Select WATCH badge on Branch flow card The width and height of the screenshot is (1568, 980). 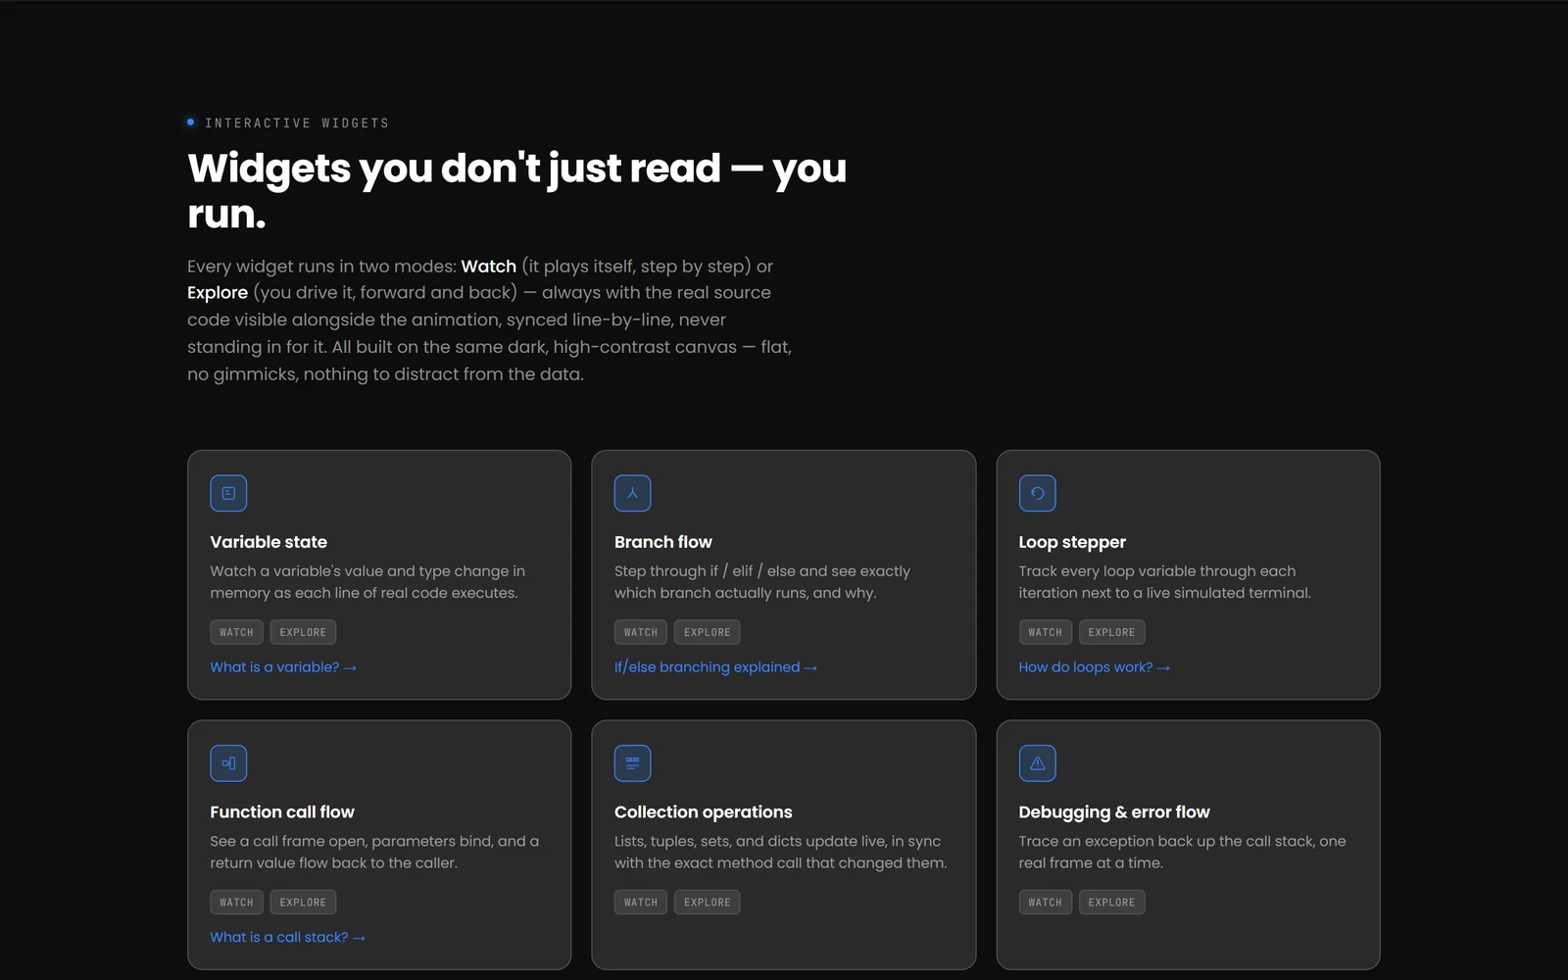pos(641,632)
